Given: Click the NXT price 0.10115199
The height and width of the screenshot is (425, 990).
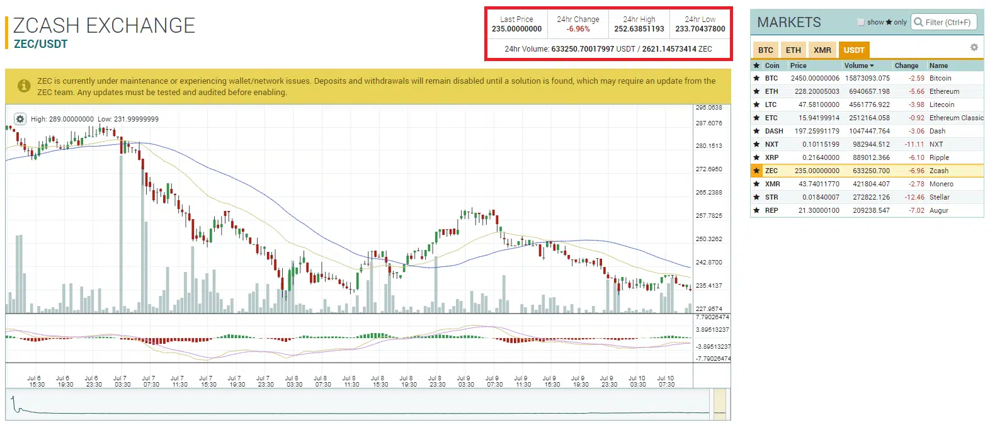Looking at the screenshot, I should pos(821,144).
